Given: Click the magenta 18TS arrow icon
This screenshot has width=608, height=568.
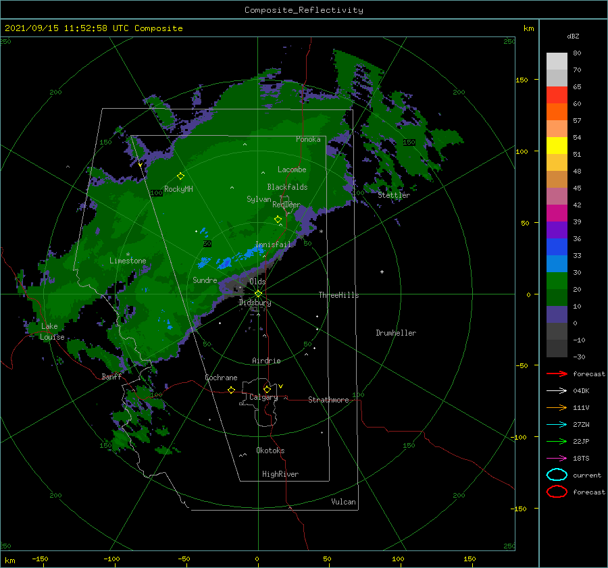Looking at the screenshot, I should click(557, 459).
